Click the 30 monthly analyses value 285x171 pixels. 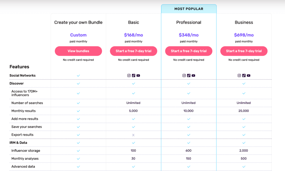coord(133,159)
